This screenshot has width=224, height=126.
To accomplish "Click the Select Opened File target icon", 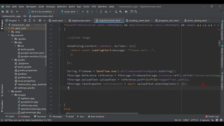I will coord(25,21).
